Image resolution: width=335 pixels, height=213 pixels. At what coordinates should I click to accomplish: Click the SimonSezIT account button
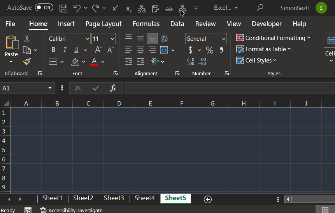click(303, 8)
